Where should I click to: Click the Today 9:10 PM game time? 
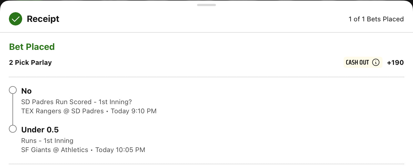(x=134, y=111)
